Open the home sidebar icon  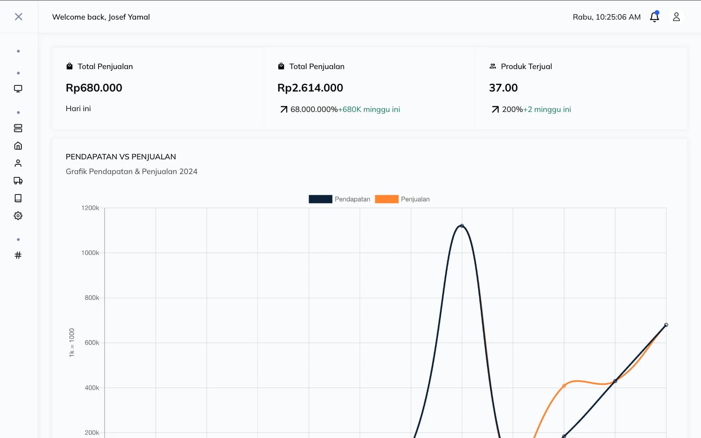(18, 146)
